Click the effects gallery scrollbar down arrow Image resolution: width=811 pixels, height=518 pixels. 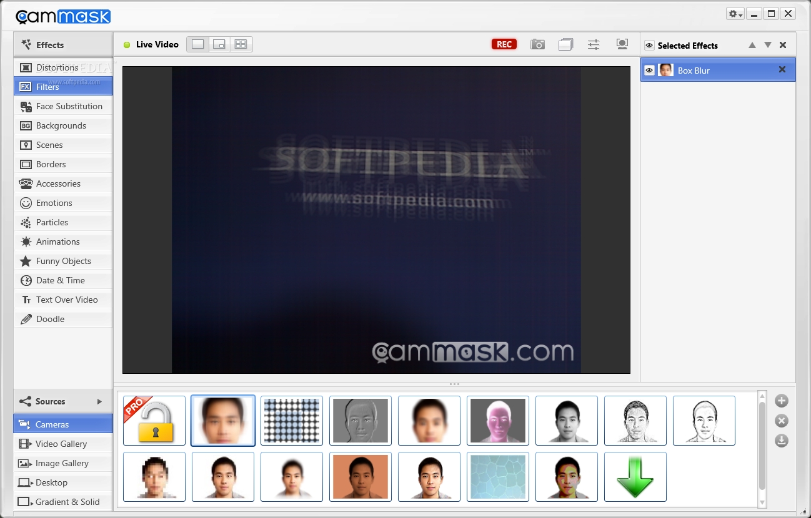tap(762, 502)
